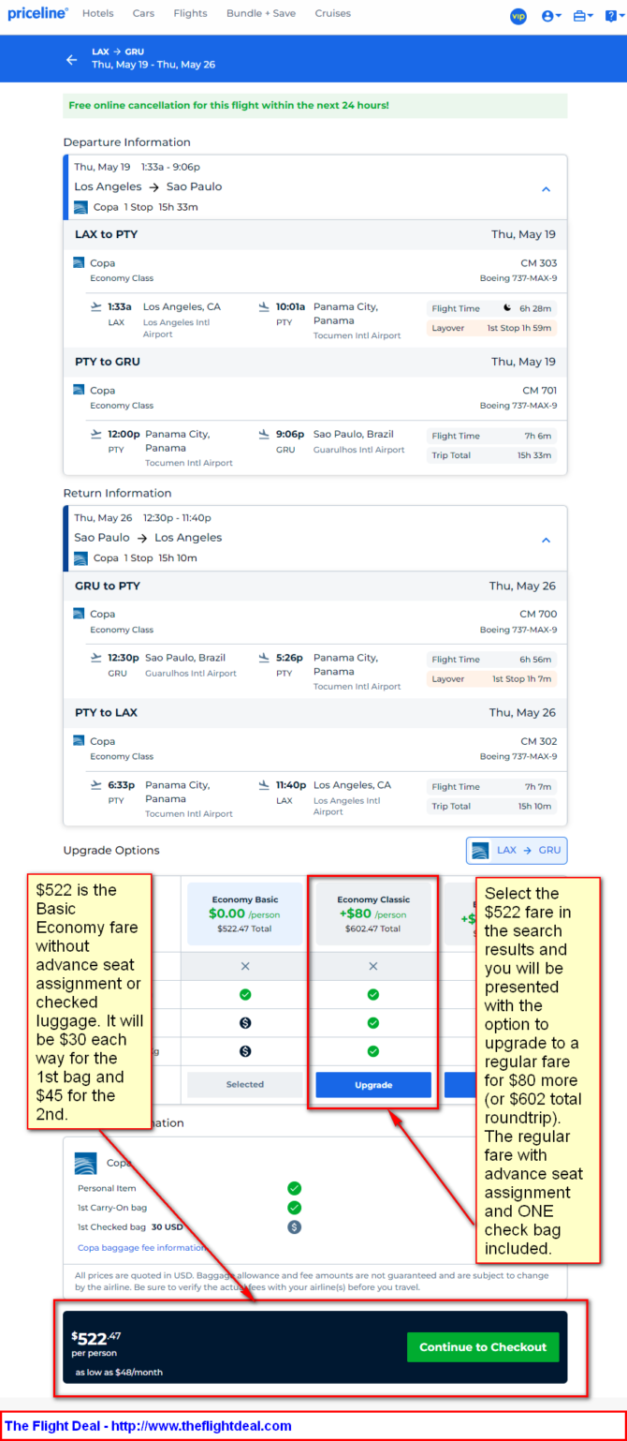Click the Trip Total 15h 10m row
The width and height of the screenshot is (627, 1441).
click(491, 806)
